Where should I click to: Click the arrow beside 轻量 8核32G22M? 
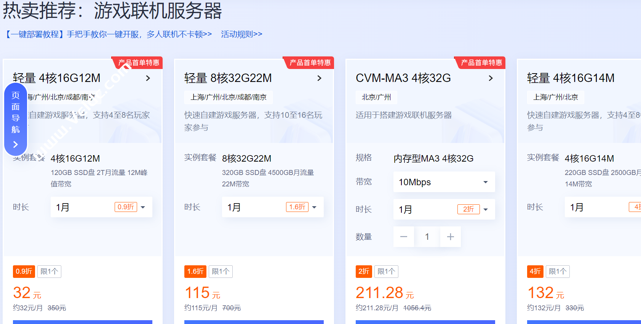319,78
